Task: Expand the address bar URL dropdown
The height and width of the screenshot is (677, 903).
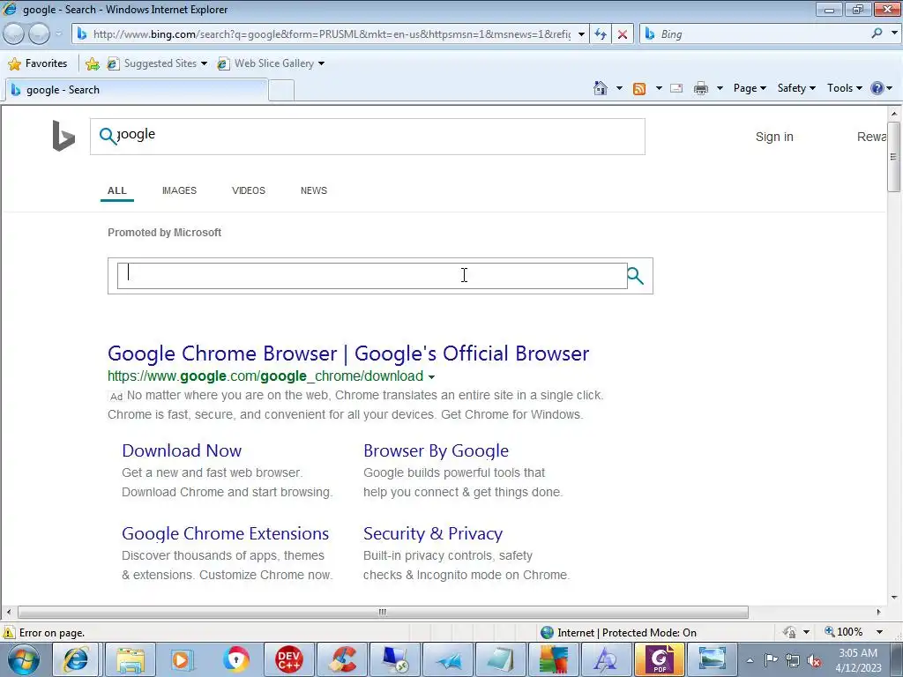Action: (x=581, y=34)
